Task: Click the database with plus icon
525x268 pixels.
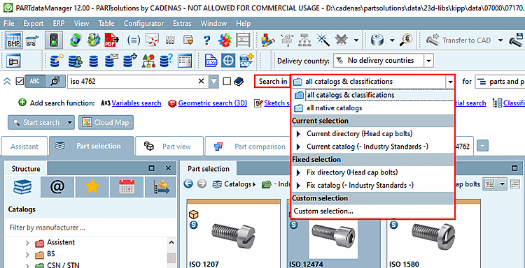Action: pyautogui.click(x=130, y=61)
